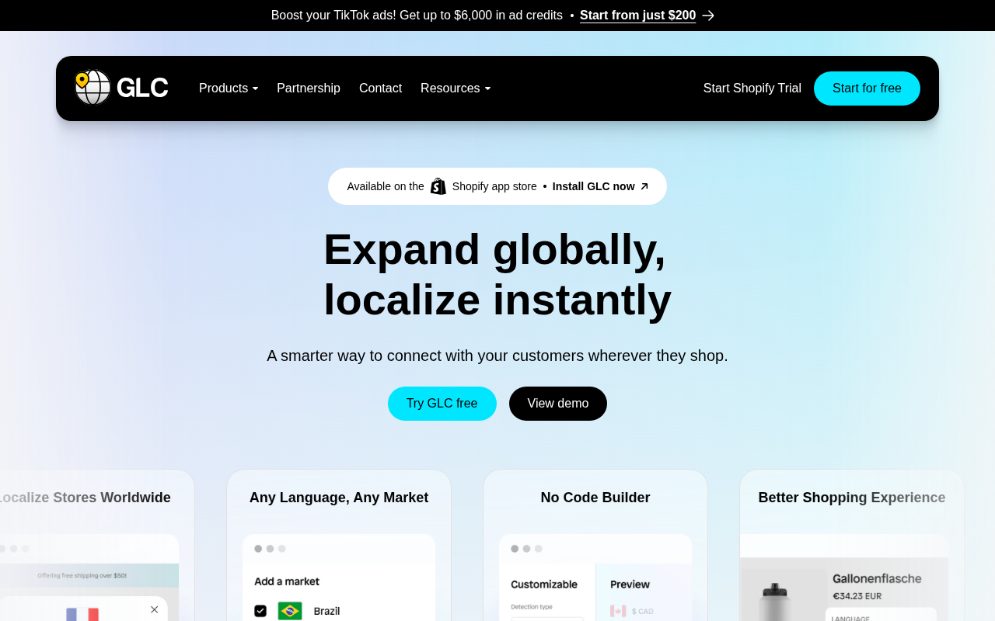Toggle the Brazil market checkbox
The height and width of the screenshot is (621, 995).
260,611
